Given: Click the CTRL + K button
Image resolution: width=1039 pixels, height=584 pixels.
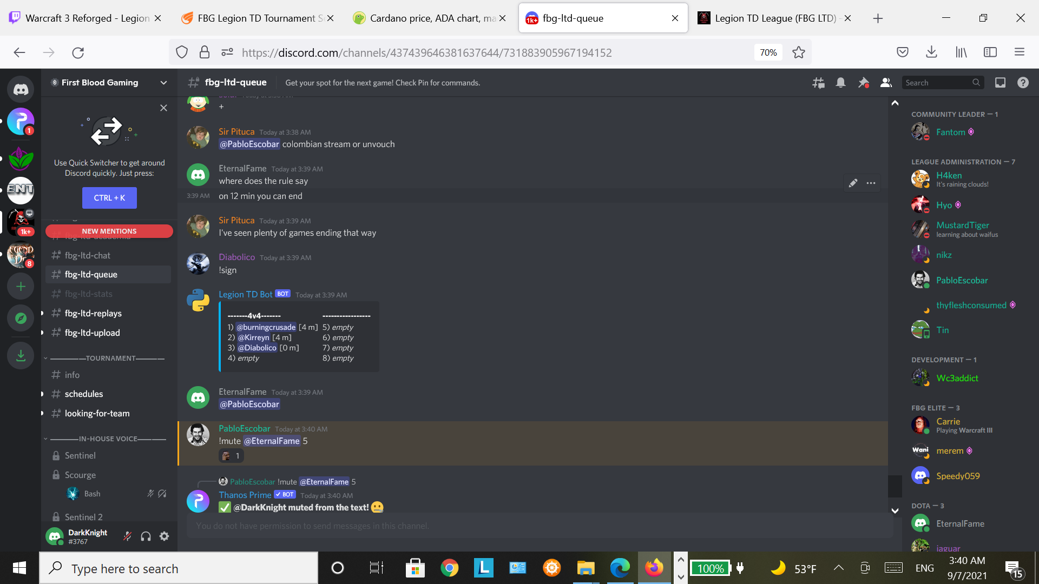Looking at the screenshot, I should 109,198.
